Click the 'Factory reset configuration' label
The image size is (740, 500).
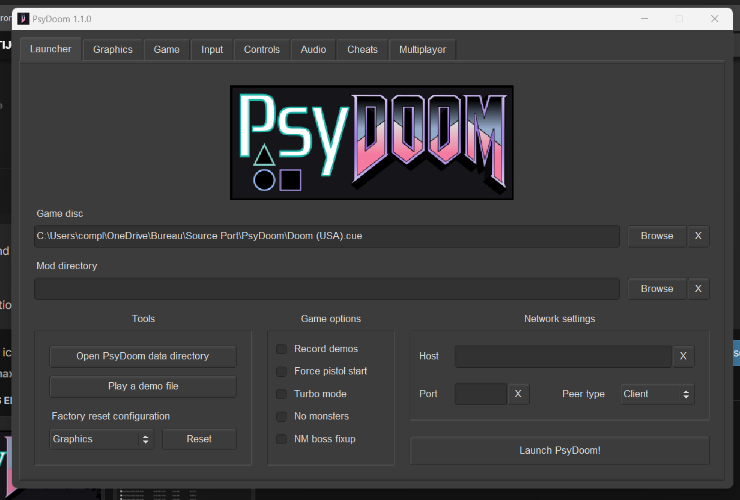point(111,416)
